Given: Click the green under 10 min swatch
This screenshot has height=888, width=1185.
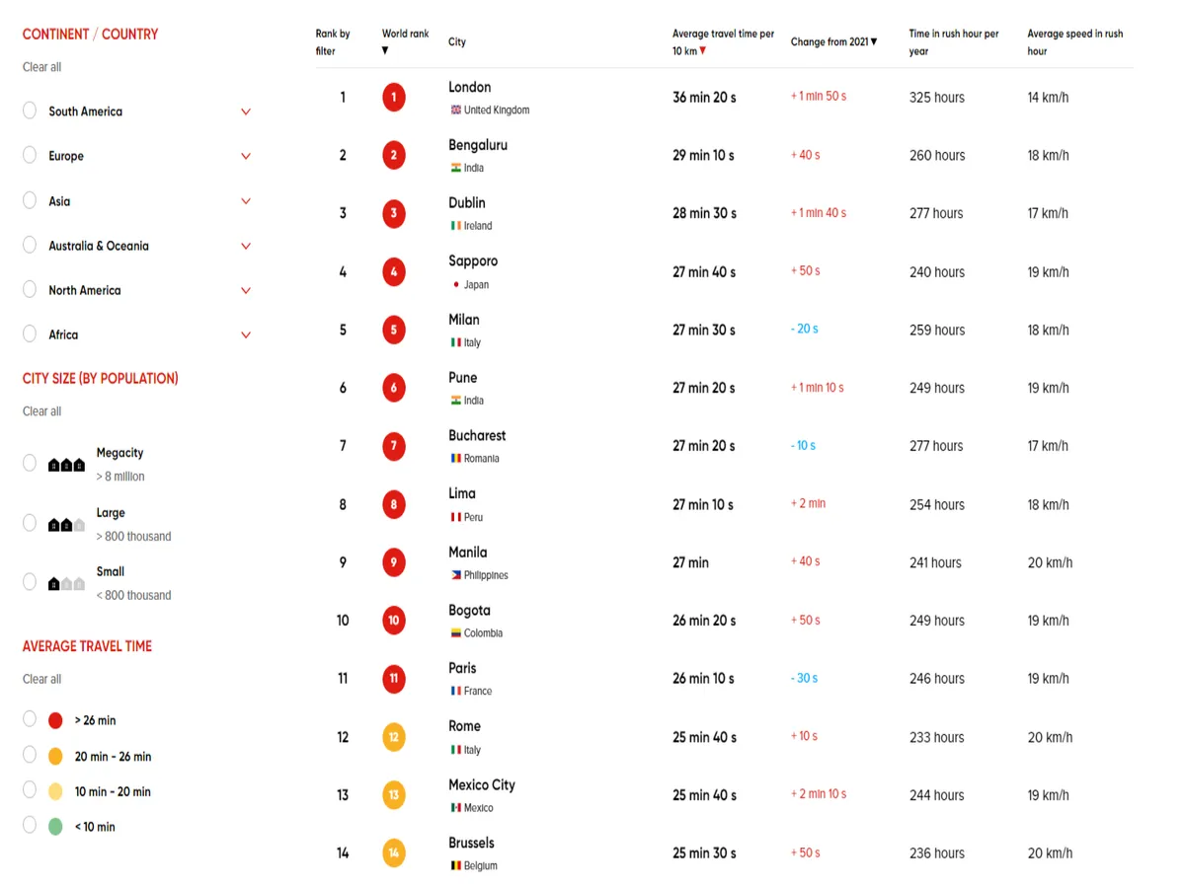Looking at the screenshot, I should (55, 827).
